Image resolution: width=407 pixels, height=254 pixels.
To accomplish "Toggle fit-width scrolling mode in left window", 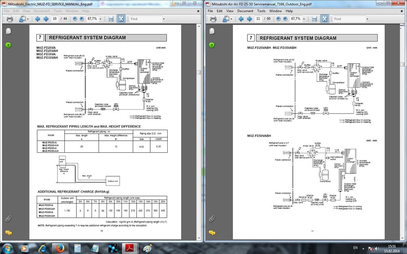I will (110, 19).
